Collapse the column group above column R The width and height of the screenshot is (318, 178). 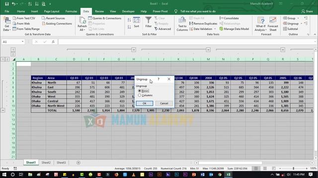click(x=283, y=49)
